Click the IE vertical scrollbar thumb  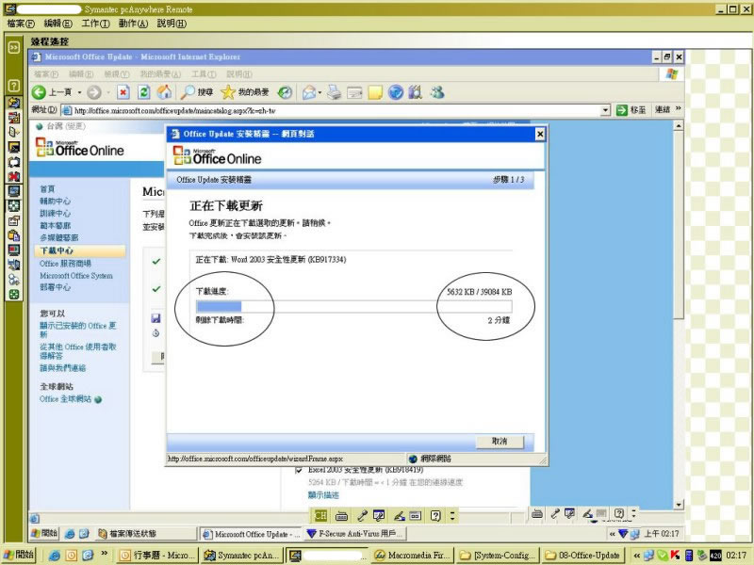coord(679,225)
